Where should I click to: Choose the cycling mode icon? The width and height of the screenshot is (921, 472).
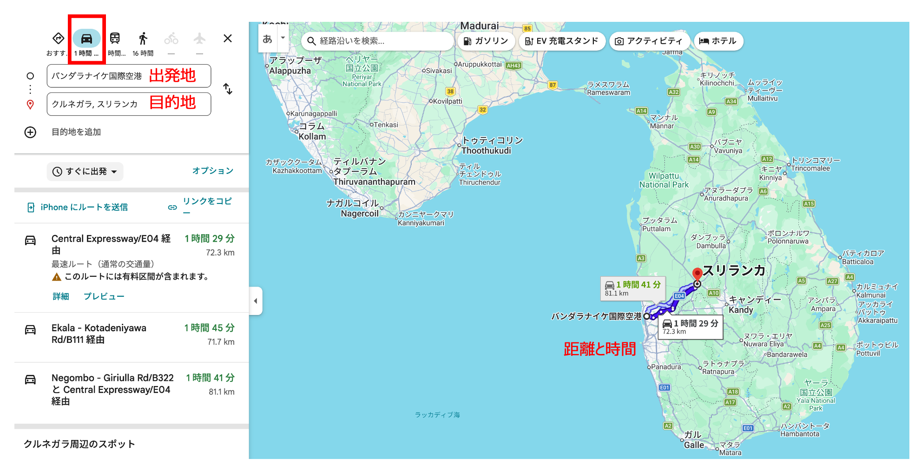point(171,39)
